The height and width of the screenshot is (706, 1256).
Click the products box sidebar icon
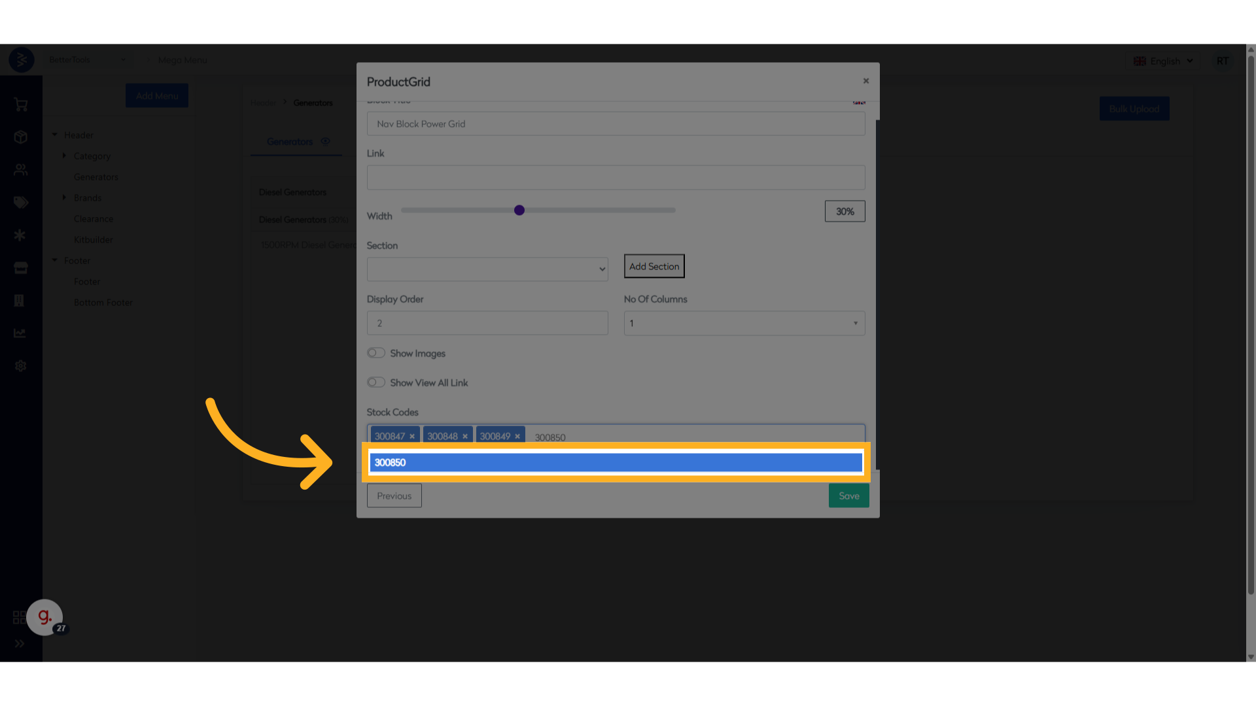click(x=20, y=137)
